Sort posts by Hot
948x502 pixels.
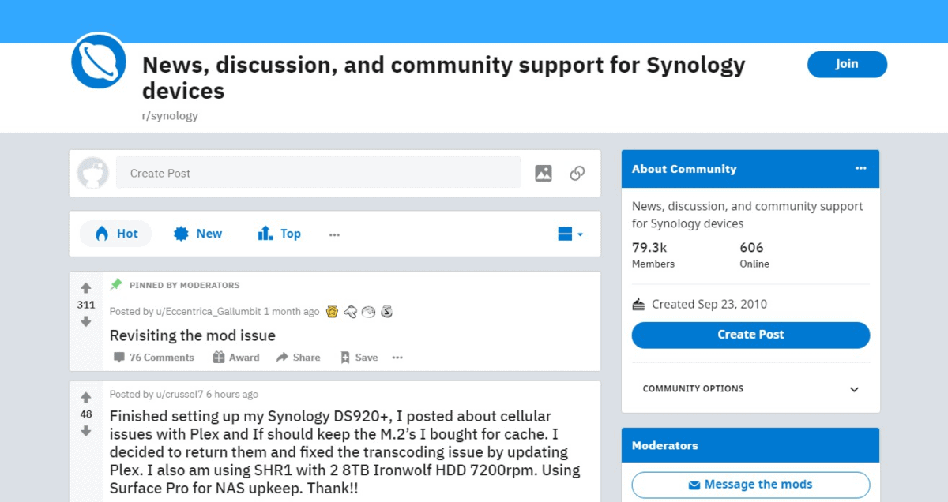(x=116, y=234)
